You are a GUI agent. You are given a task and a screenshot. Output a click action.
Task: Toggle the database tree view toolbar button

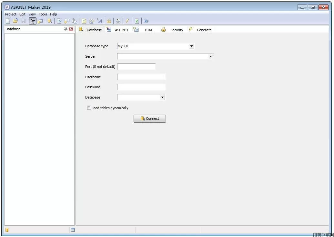point(33,21)
